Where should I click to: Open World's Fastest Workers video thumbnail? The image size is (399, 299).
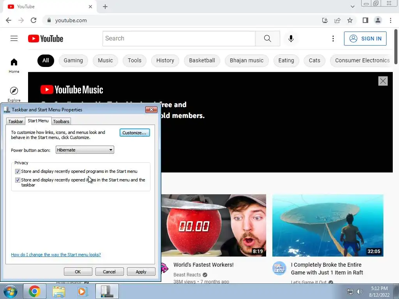point(214,225)
